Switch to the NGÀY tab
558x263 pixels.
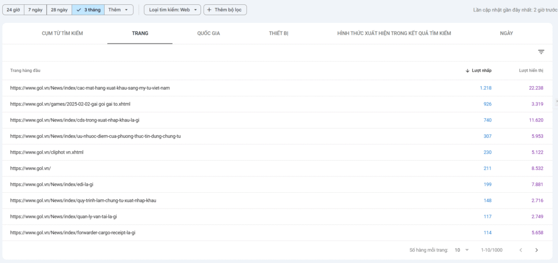click(506, 34)
